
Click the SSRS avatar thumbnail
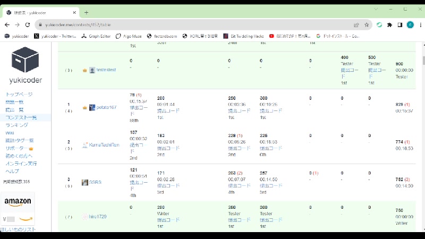click(x=85, y=182)
